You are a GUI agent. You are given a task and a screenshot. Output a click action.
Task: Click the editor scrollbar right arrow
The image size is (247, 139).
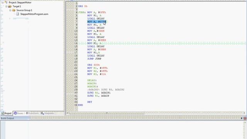click(244, 113)
